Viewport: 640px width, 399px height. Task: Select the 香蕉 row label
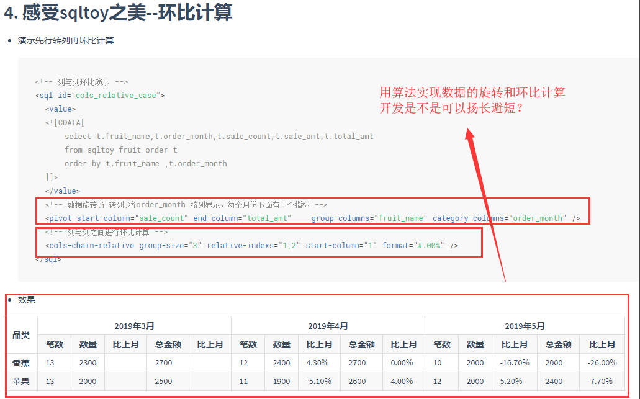click(20, 362)
